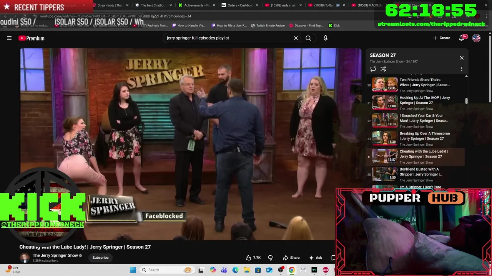Click the browser address bar URL
The height and width of the screenshot is (276, 492).
(116, 16)
